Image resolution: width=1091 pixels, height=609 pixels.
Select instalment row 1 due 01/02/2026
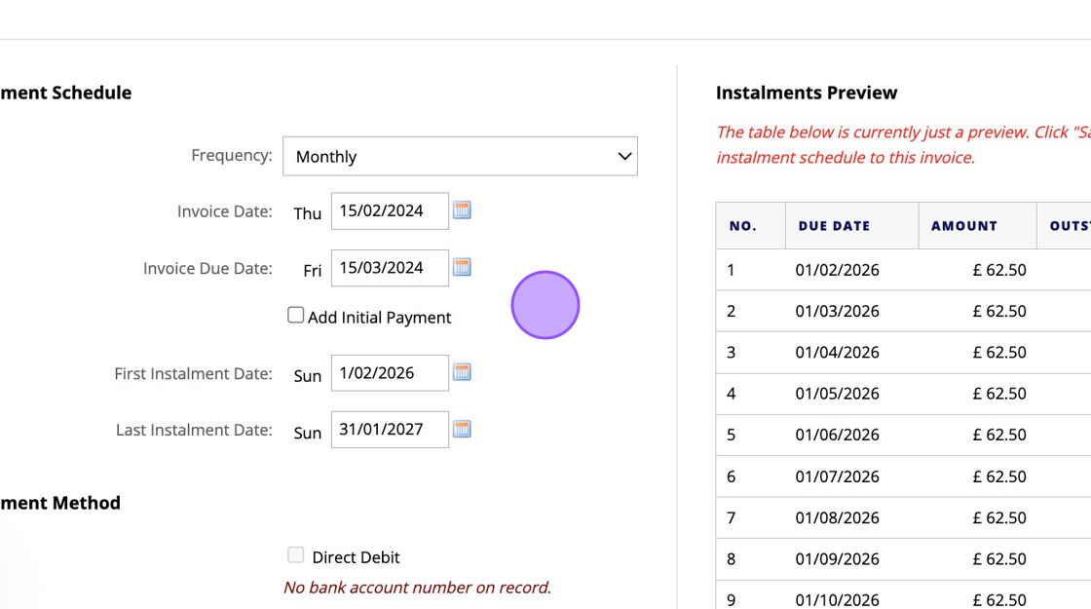click(x=837, y=270)
